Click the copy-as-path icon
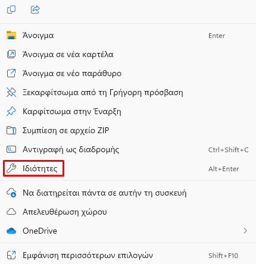256x264 pixels. tap(11, 149)
